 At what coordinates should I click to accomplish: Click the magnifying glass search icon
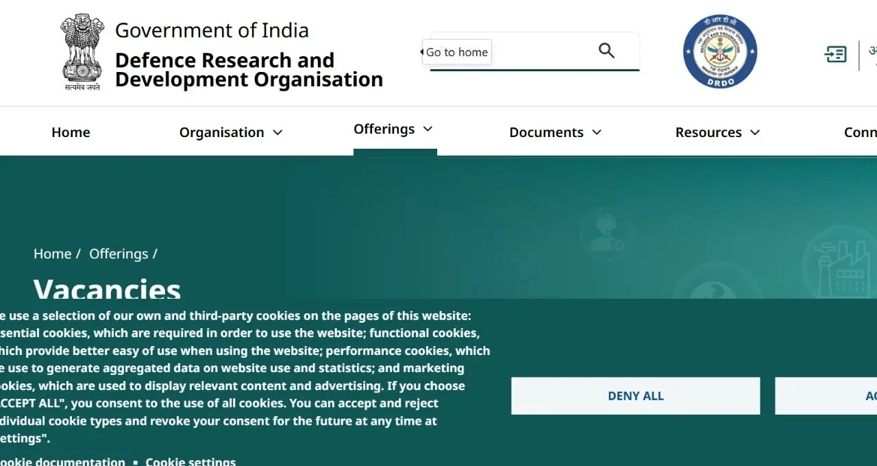[x=606, y=50]
